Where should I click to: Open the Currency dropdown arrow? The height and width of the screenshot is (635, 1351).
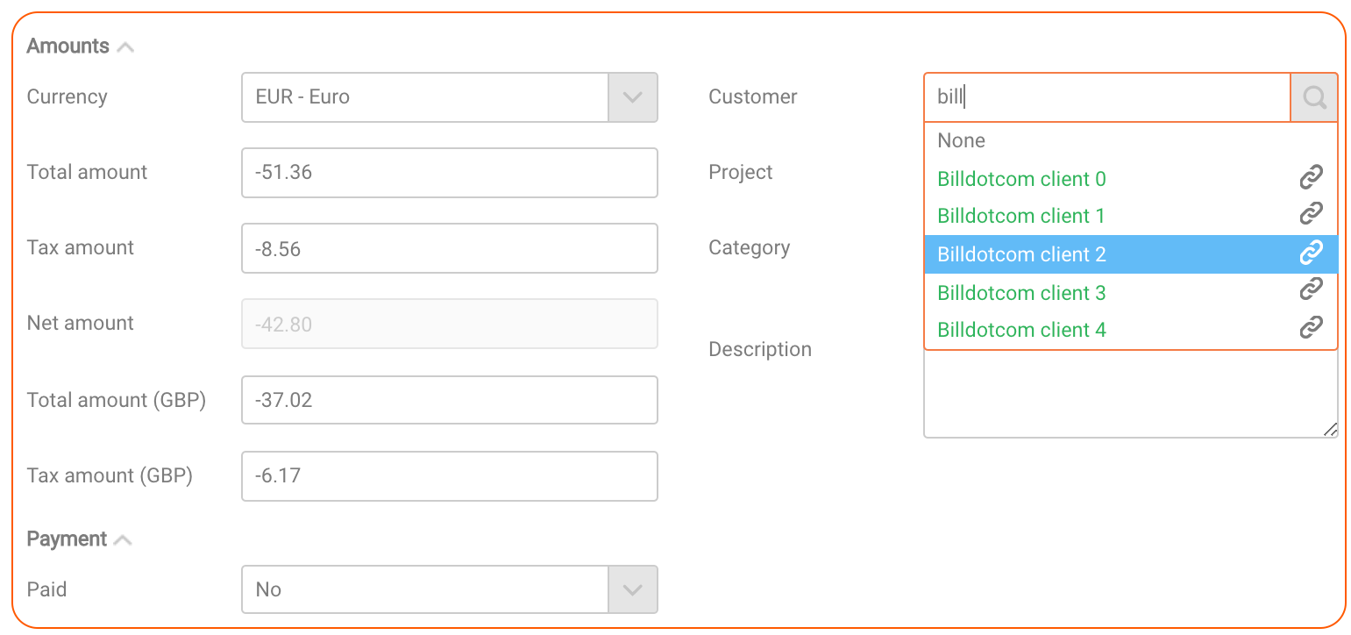633,97
